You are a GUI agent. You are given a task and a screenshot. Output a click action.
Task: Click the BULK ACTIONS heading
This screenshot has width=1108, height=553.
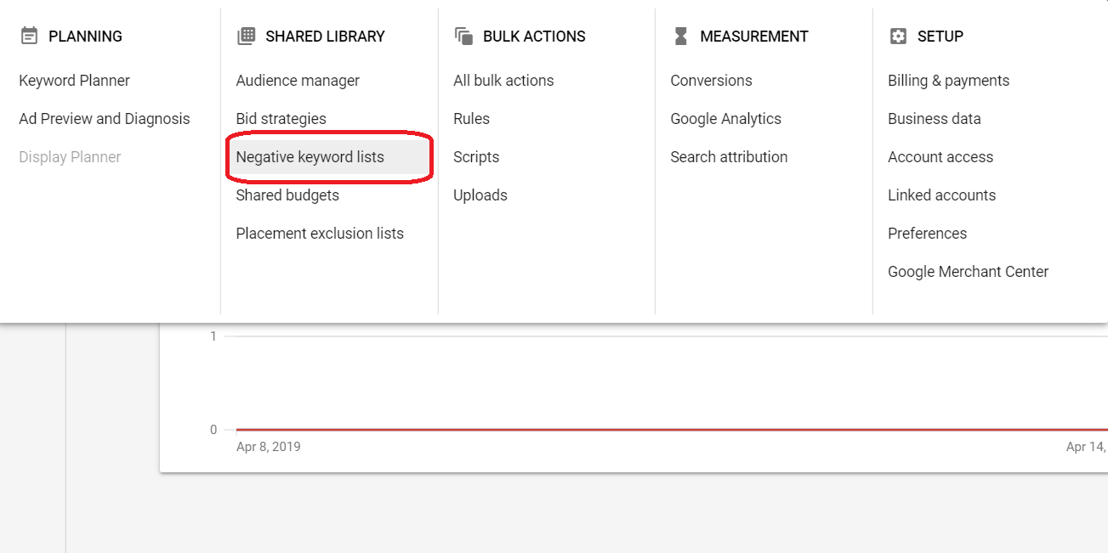click(x=534, y=37)
